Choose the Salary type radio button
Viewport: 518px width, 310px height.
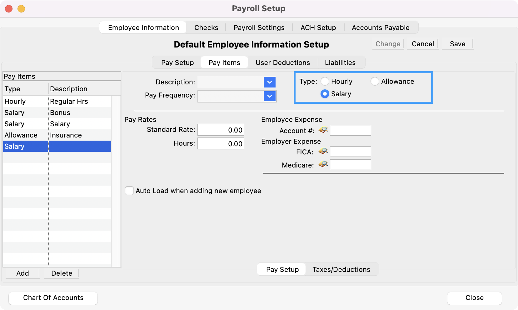click(325, 94)
